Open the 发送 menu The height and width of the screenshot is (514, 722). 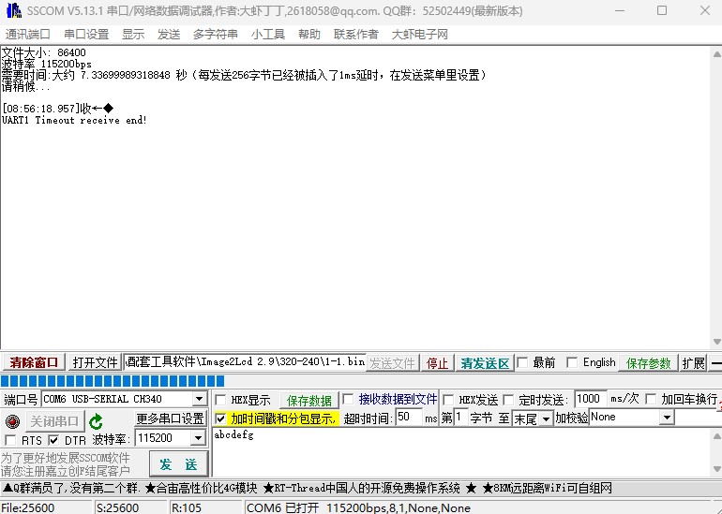click(169, 35)
